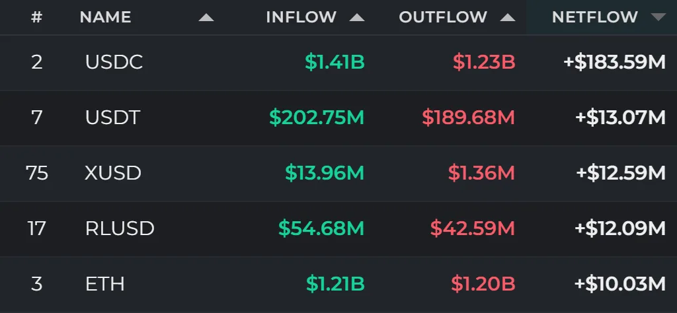Screen dimensions: 677x313
Task: Select XUSD inflow $13.96M
Action: [x=325, y=173]
